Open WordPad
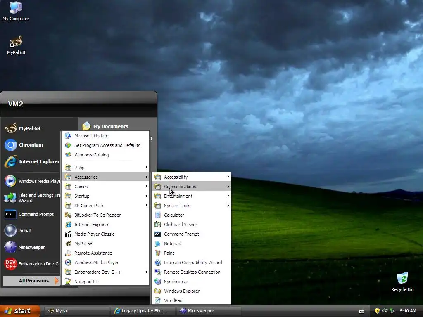This screenshot has height=317, width=423. (x=192, y=300)
